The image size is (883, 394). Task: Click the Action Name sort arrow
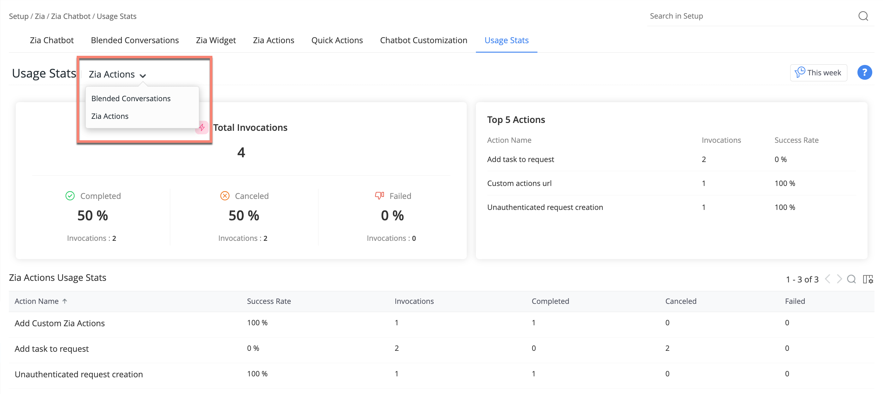click(x=65, y=301)
